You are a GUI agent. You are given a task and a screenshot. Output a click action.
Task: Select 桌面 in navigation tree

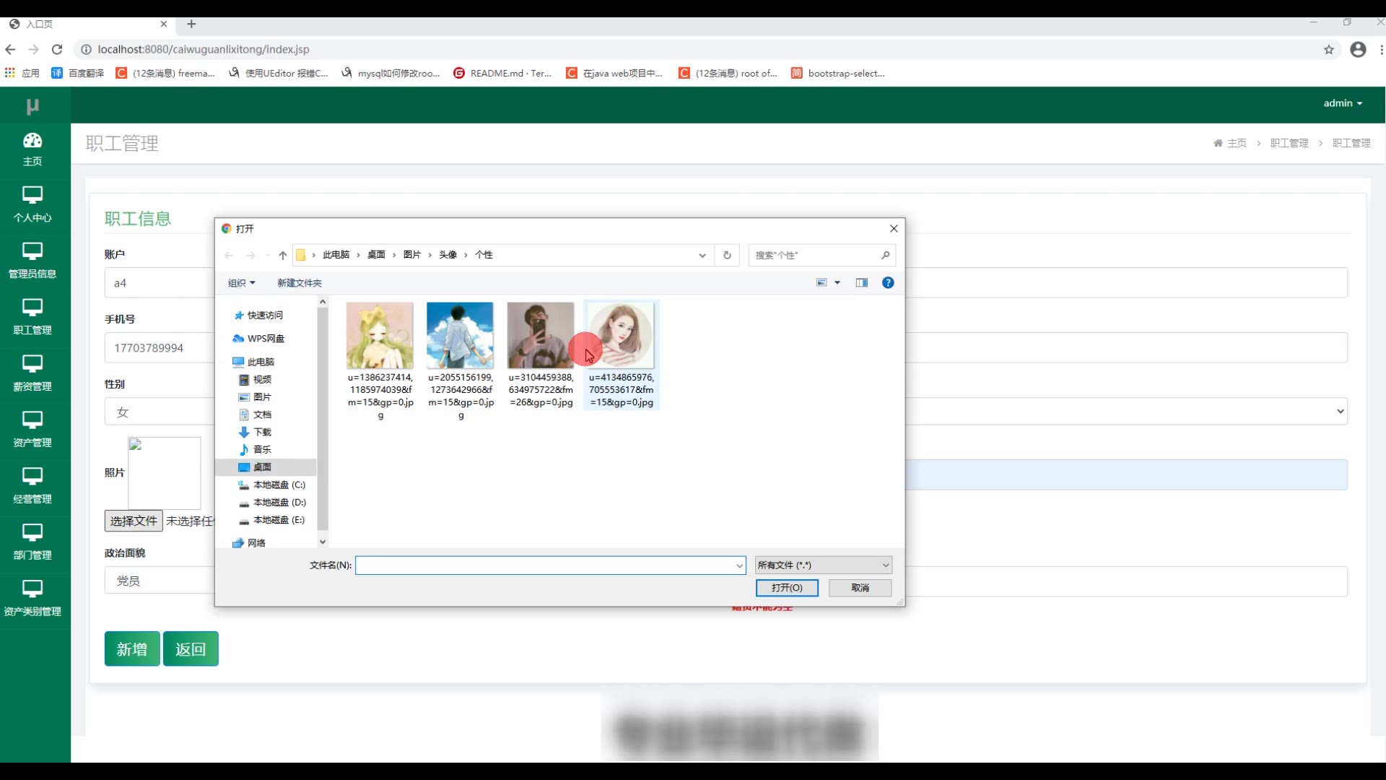pos(255,467)
